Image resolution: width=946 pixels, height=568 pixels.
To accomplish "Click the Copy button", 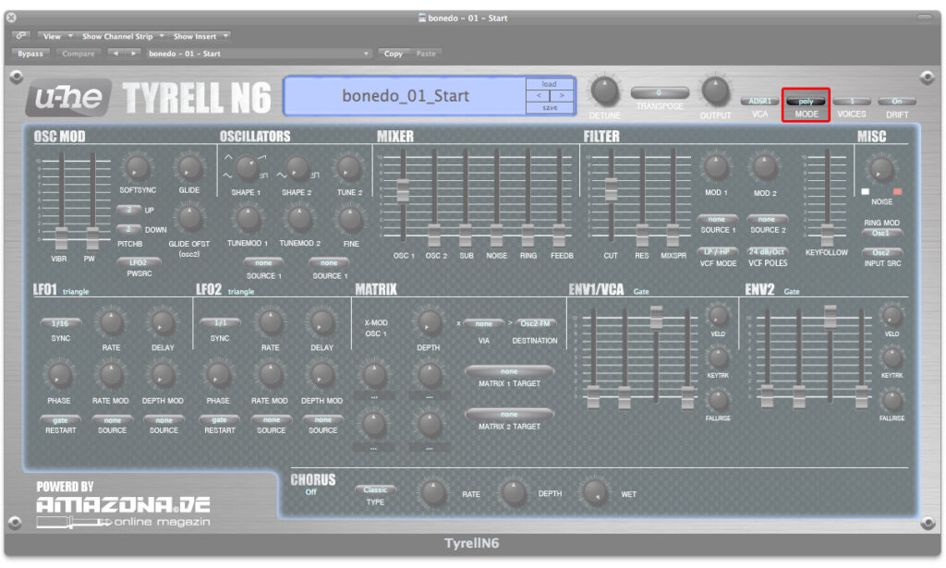I will 394,54.
